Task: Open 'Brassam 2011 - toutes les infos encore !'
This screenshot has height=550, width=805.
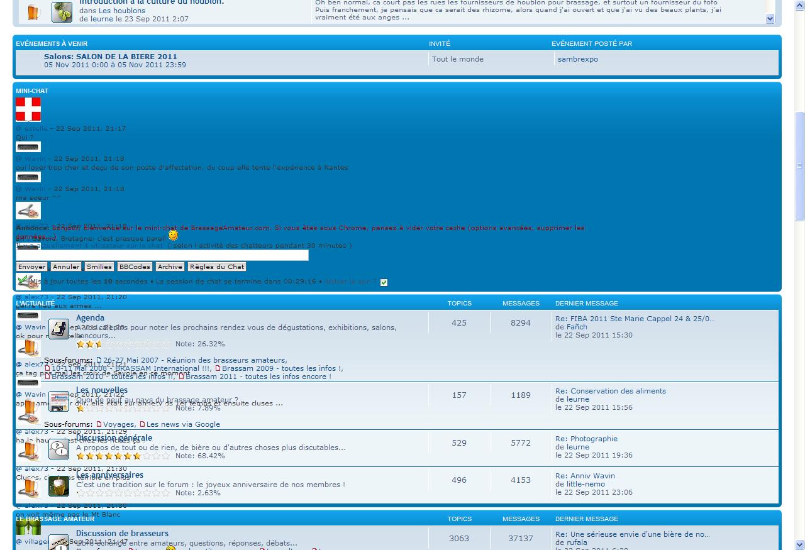Action: pos(258,377)
